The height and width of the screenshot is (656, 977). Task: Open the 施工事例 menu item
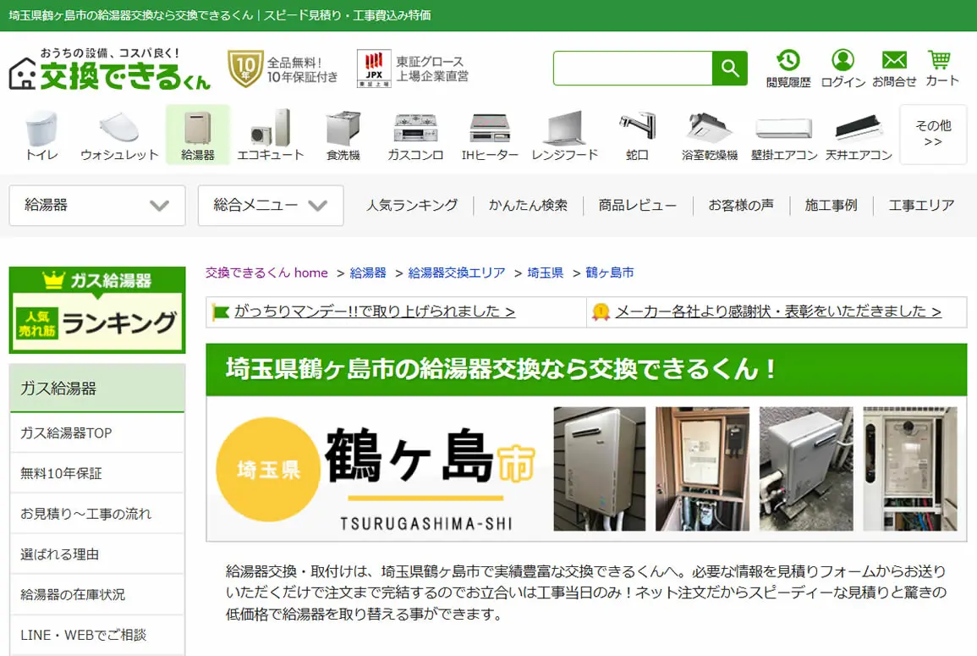pos(831,205)
